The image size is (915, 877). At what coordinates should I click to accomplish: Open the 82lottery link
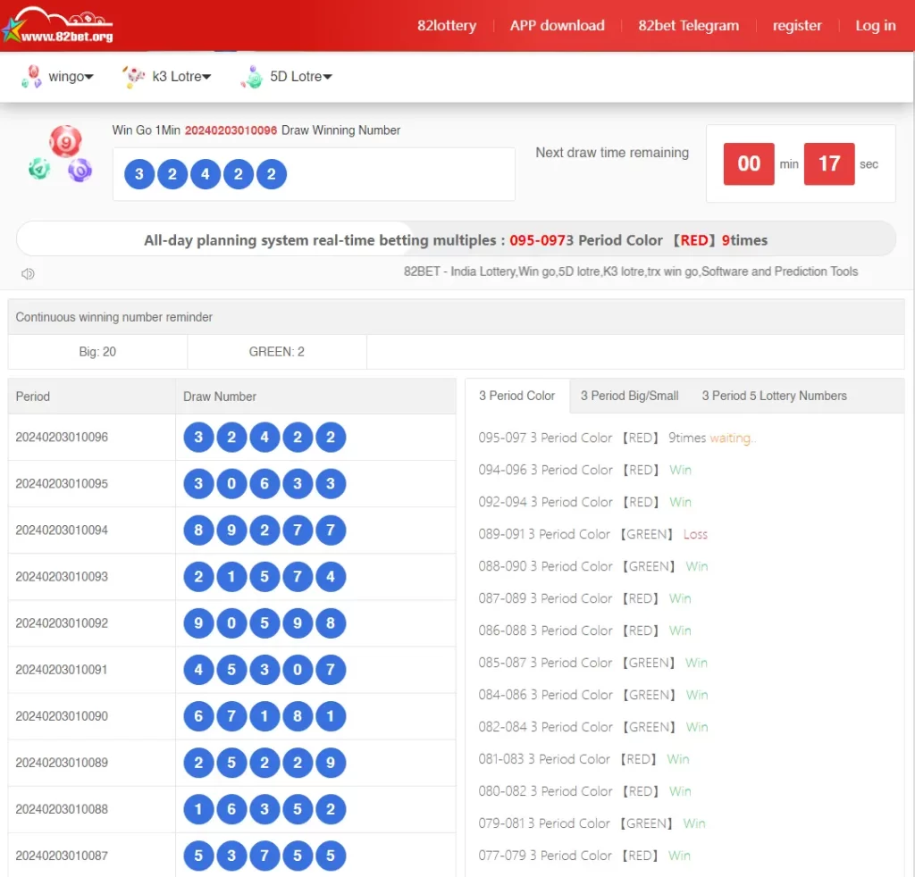click(x=447, y=26)
